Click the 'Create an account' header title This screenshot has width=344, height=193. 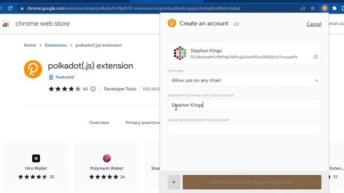click(204, 24)
